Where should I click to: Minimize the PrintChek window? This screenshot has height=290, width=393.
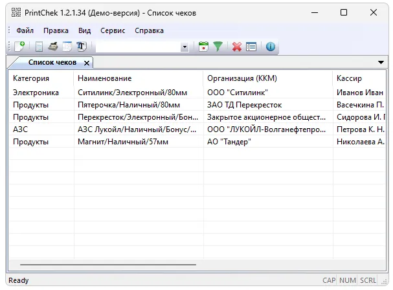[x=315, y=12]
